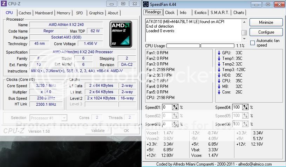Open the Charts tab in SpeedFan

point(239,13)
